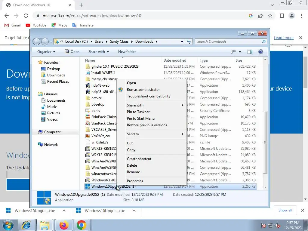The height and width of the screenshot is (231, 308).
Task: Click Run as administrator in context menu
Action: tap(143, 90)
